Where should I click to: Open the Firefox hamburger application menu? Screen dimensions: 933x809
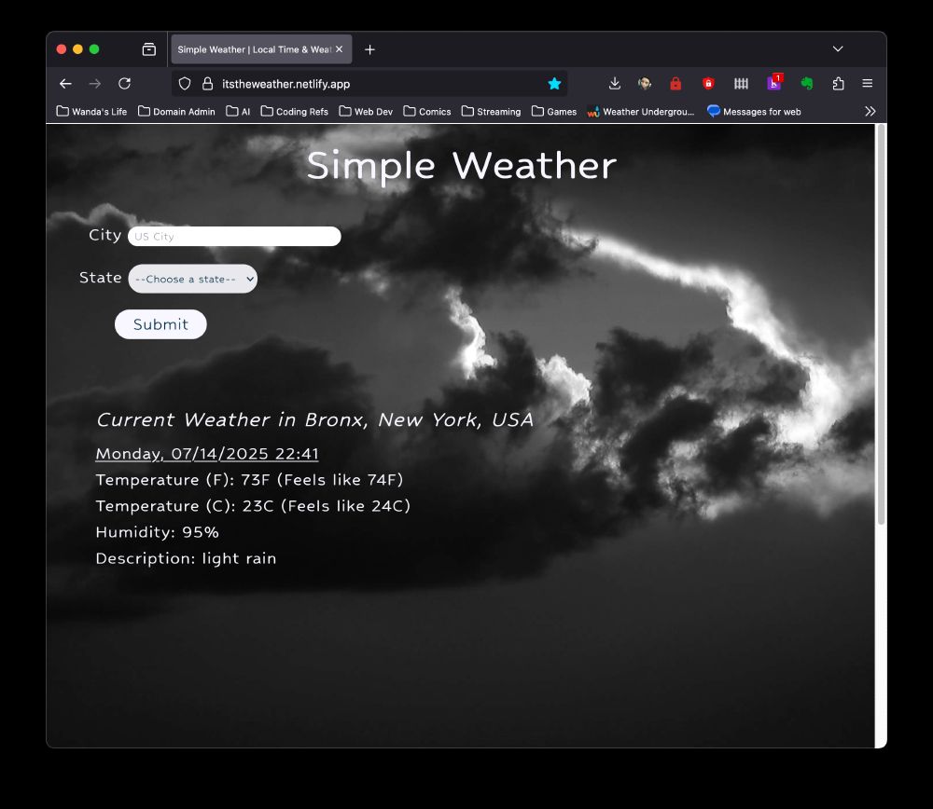[x=867, y=84]
